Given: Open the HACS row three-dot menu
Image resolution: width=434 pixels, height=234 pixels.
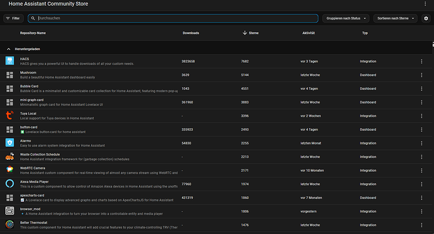Looking at the screenshot, I should pyautogui.click(x=421, y=61).
